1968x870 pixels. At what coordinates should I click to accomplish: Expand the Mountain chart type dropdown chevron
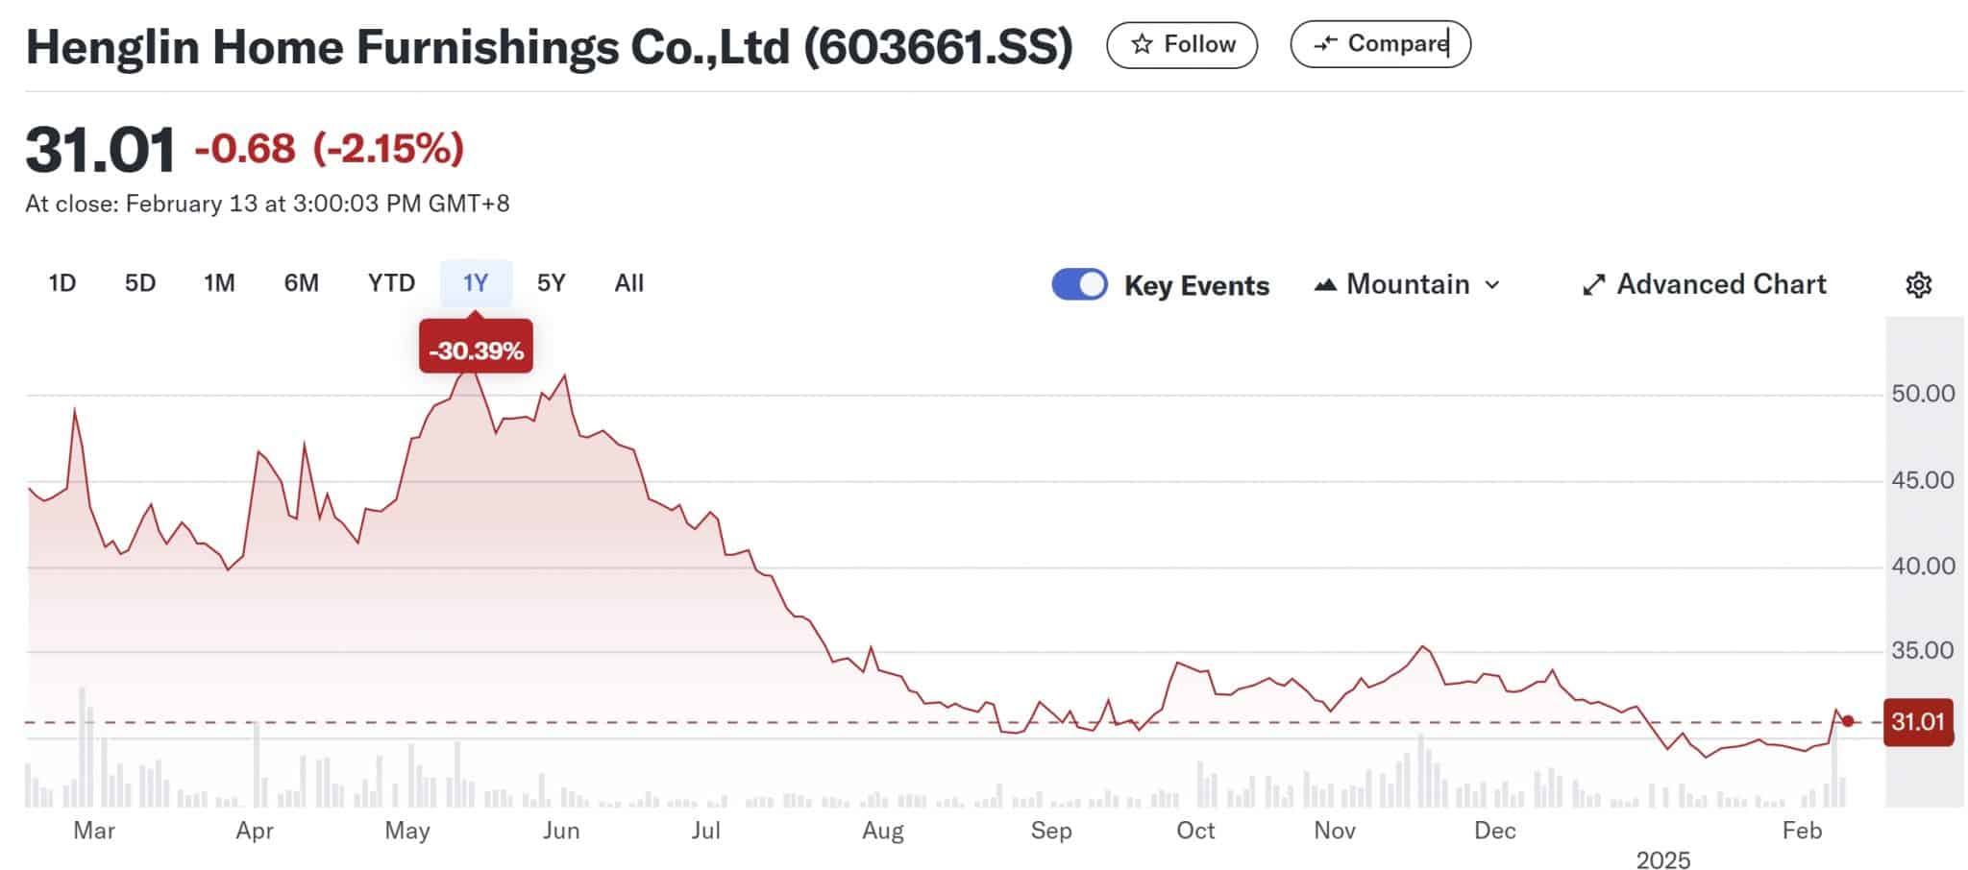(1492, 285)
